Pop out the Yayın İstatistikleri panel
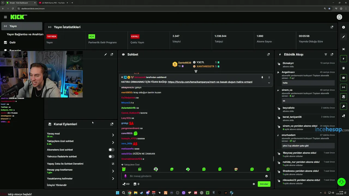Screen dimensions: 349x196 (x=332, y=27)
